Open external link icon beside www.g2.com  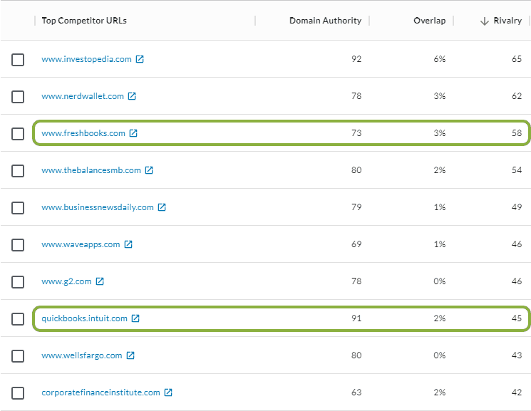pyautogui.click(x=100, y=281)
